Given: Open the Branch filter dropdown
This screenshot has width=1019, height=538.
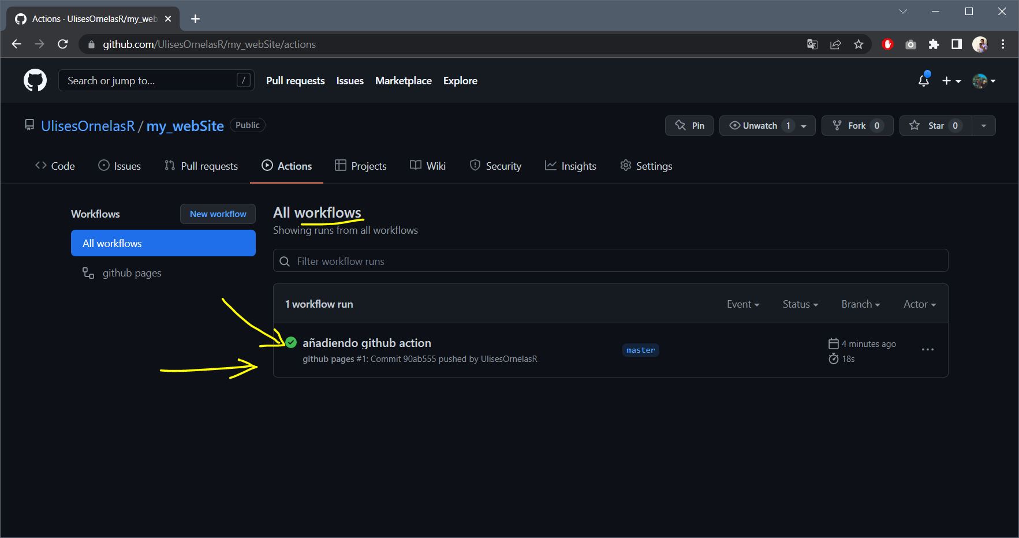Looking at the screenshot, I should [x=861, y=304].
